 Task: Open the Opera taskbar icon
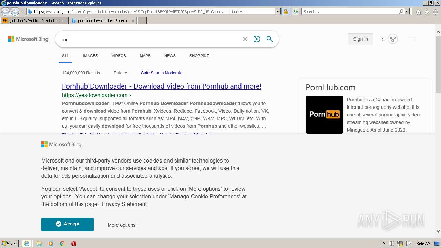coord(74,244)
